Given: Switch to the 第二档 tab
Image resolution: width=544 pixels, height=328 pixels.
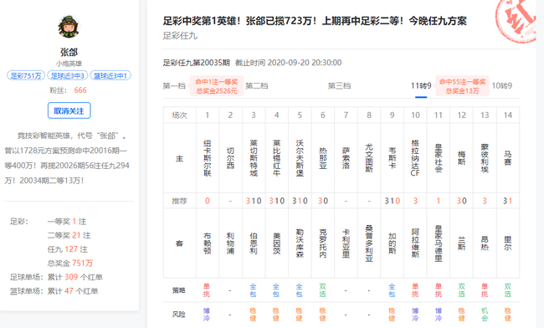Looking at the screenshot, I should (257, 85).
